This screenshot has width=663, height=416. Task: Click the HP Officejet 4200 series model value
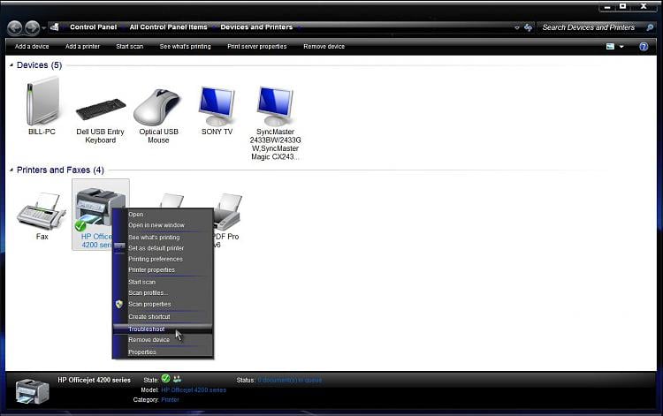194,390
